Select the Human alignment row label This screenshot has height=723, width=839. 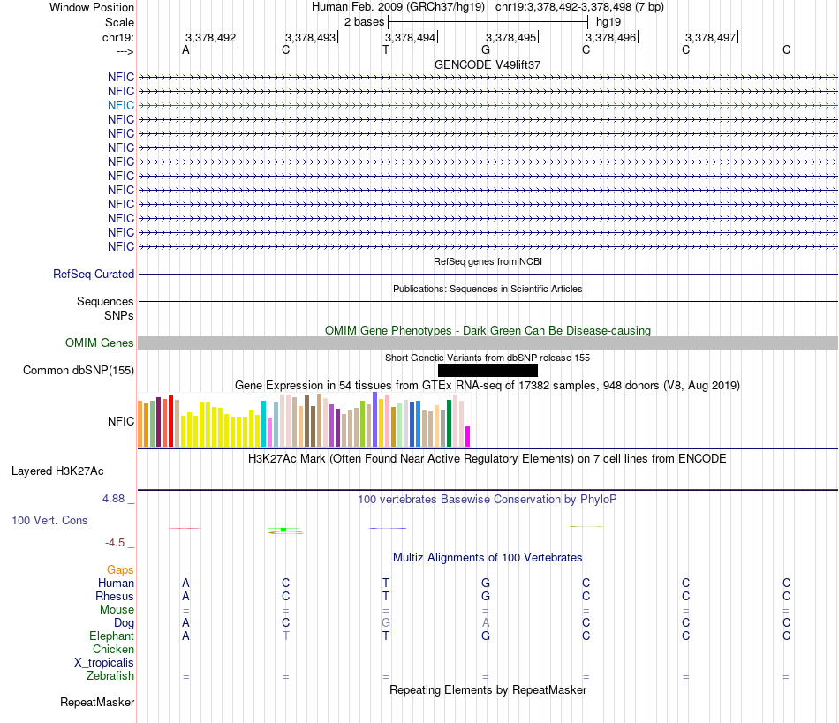[116, 583]
